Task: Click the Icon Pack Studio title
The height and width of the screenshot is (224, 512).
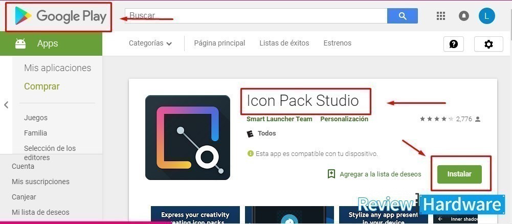Action: pos(303,101)
